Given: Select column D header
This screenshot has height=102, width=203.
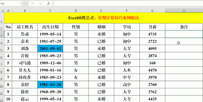Looking at the screenshot, I should (x=76, y=11).
